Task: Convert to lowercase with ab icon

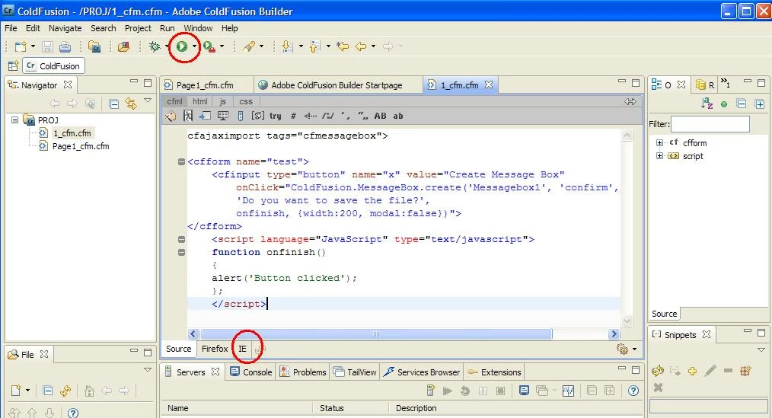Action: click(398, 116)
